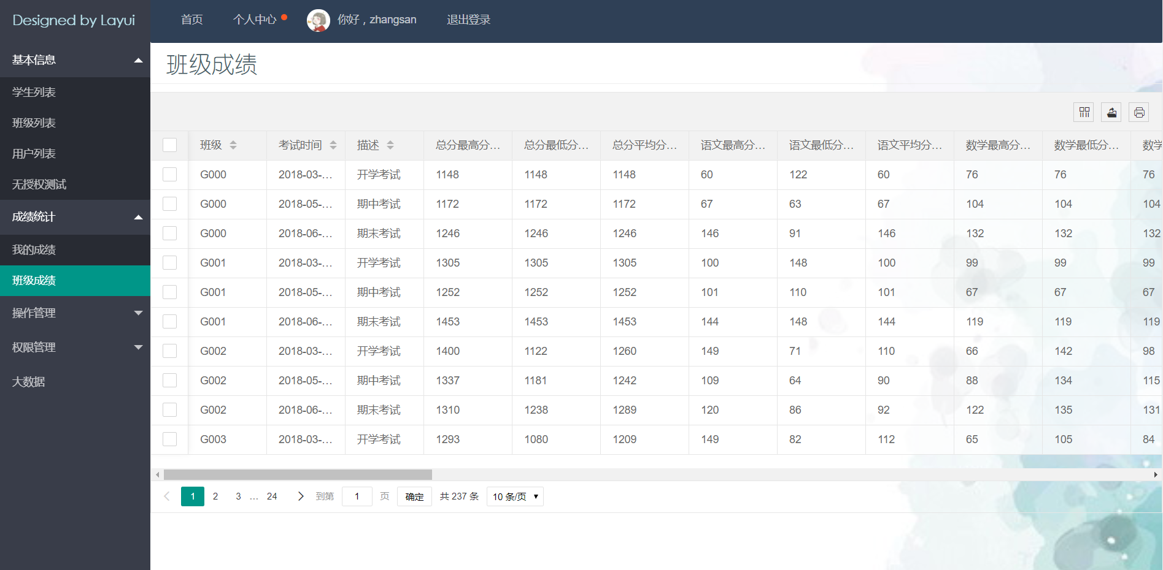Screen dimensions: 1163x570
Task: Go to next page with the right chevron
Action: [300, 496]
